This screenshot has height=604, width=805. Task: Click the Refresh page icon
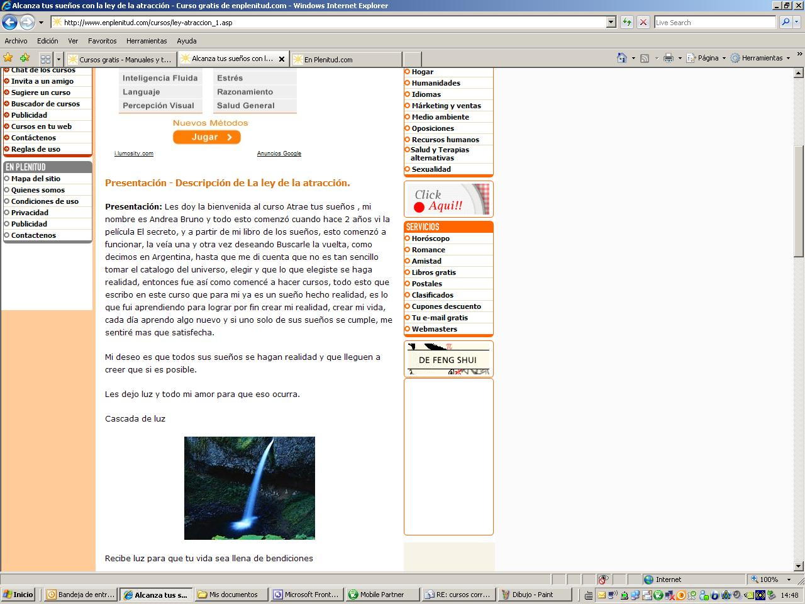(627, 22)
